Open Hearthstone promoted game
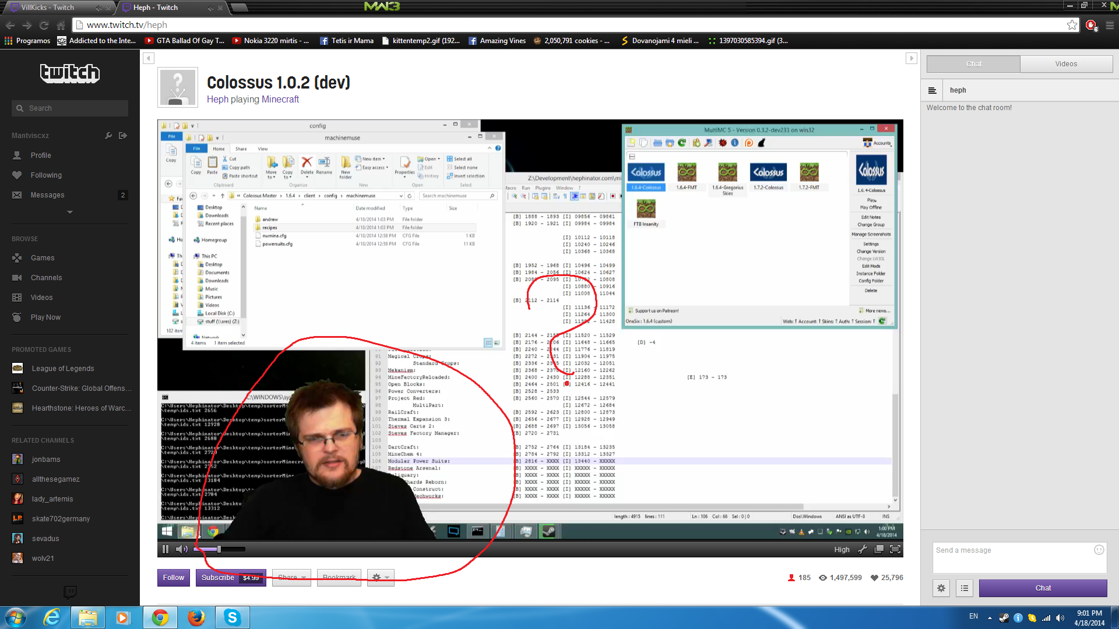 tap(81, 408)
